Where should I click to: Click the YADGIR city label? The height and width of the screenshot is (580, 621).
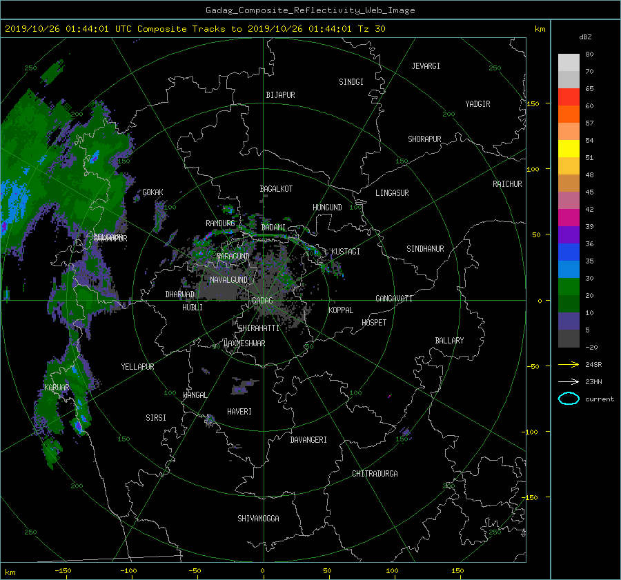[x=477, y=104]
